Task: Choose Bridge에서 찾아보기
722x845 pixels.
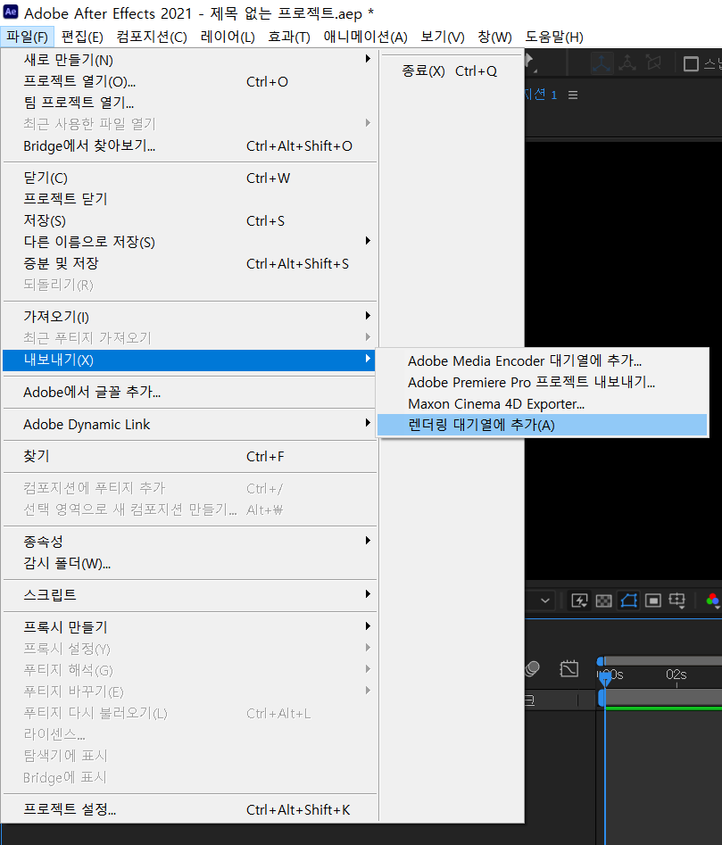Action: click(x=190, y=145)
